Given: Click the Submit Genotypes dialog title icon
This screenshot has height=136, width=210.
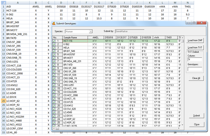Looking at the screenshot, I should tap(54, 23).
